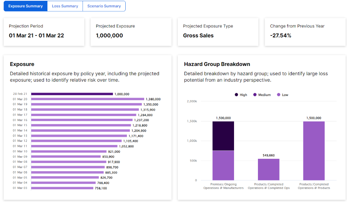This screenshot has height=202, width=347.
Task: Select the 01 Mar 10 bar
Action: (69, 151)
